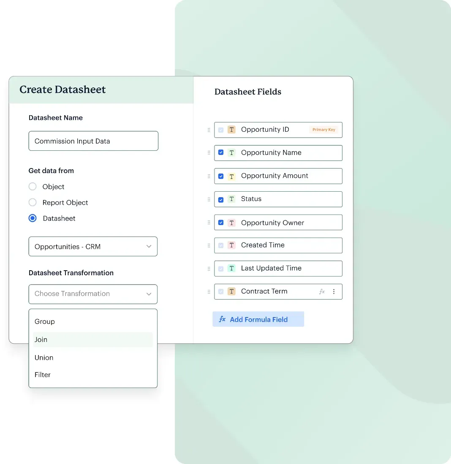Open the three-dot menu on Contract Term

[334, 291]
